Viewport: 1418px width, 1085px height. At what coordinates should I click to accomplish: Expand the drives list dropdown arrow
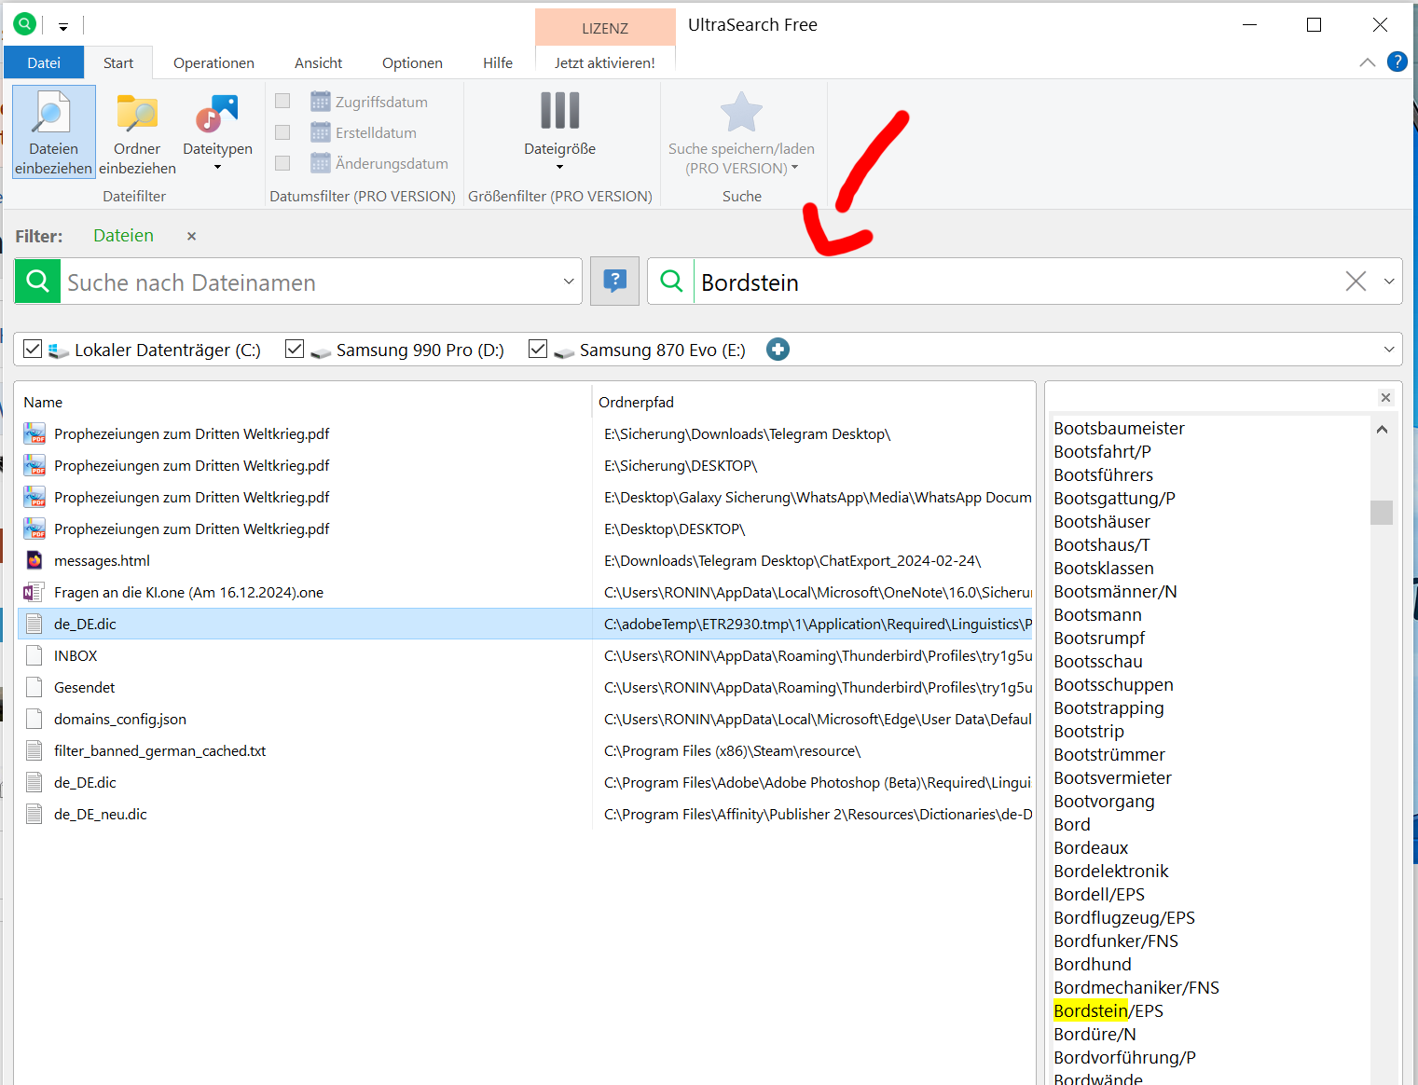(x=1389, y=350)
